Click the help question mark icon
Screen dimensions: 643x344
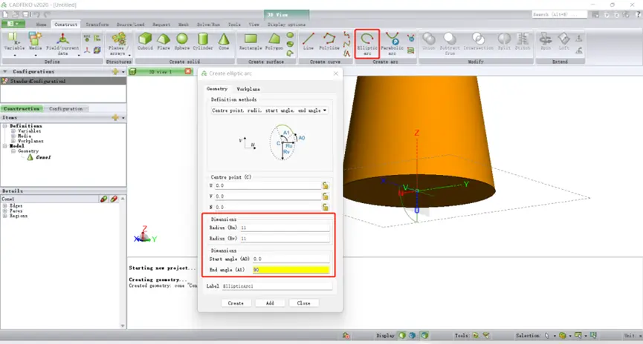coord(638,14)
